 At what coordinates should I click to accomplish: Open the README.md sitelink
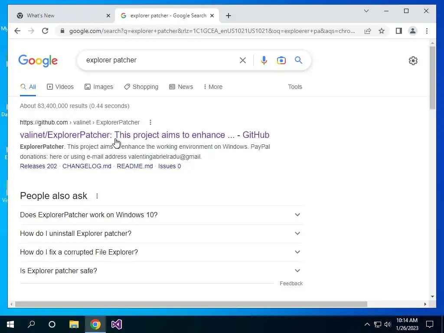coord(135,166)
